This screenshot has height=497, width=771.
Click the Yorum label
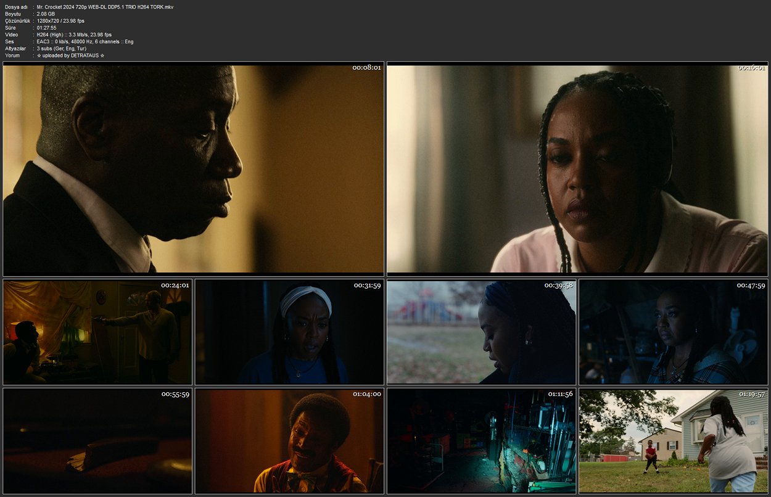(12, 55)
